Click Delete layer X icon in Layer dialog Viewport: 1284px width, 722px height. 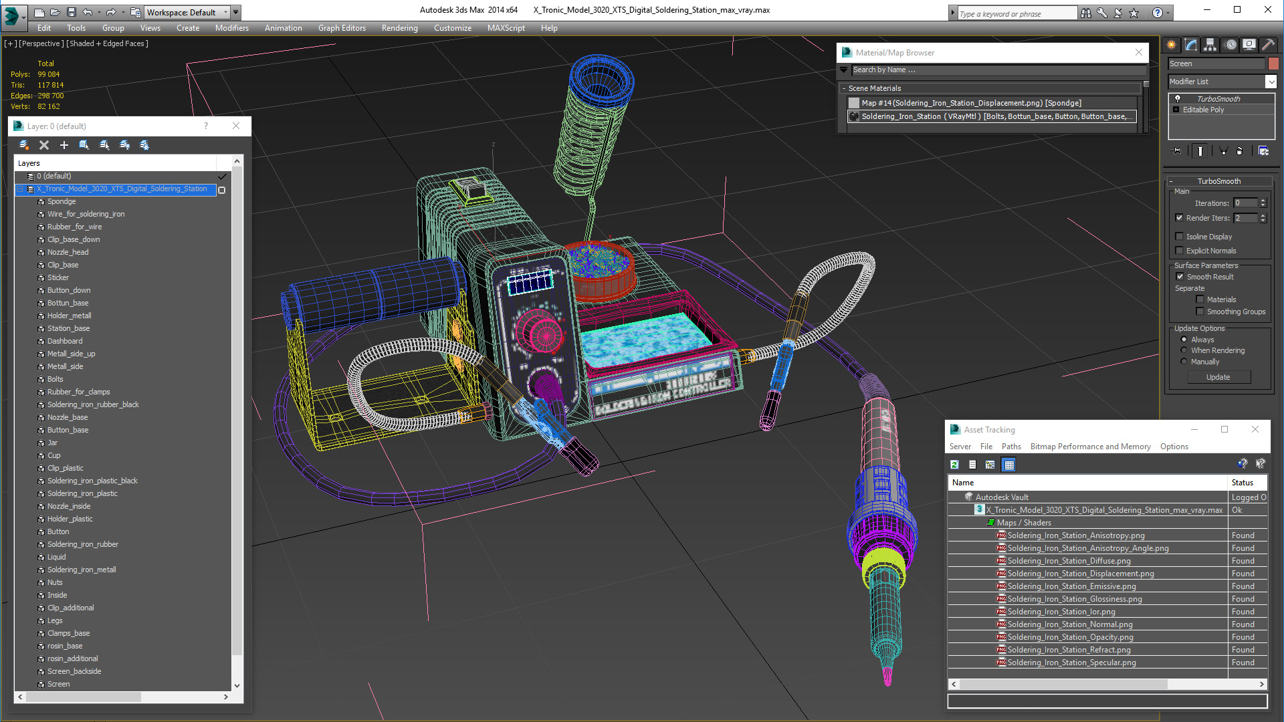point(44,145)
